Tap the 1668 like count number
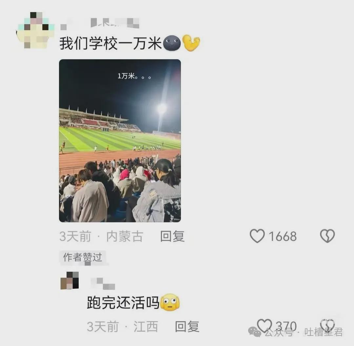Image resolution: width=354 pixels, height=346 pixels. pos(283,236)
